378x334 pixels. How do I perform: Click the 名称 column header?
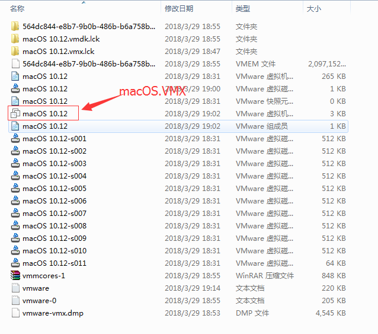coord(17,9)
